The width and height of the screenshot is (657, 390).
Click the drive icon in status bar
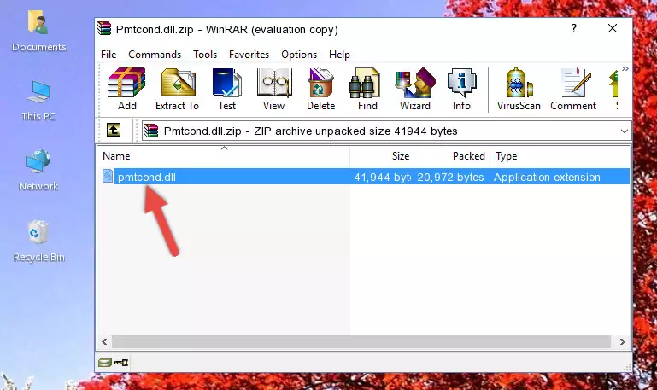coord(105,363)
